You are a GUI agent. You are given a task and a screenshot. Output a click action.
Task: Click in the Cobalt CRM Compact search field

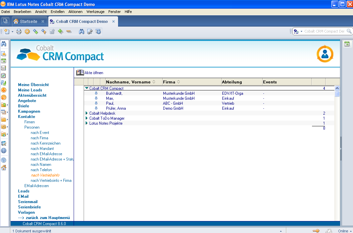coord(324,31)
